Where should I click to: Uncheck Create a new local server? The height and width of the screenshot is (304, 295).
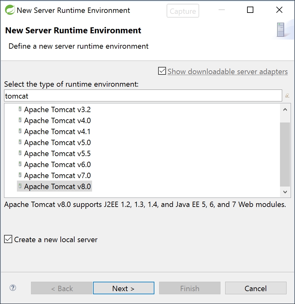(x=8, y=240)
